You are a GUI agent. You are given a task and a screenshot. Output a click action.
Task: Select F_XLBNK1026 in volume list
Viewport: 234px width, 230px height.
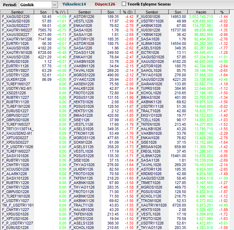(x=149, y=44)
